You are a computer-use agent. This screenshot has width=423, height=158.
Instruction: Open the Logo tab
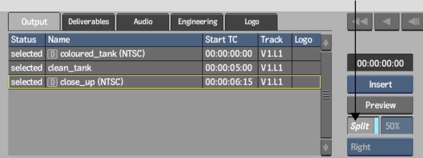pyautogui.click(x=252, y=22)
